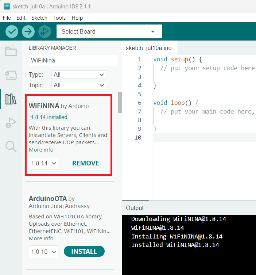Open the Edit menu

point(21,18)
